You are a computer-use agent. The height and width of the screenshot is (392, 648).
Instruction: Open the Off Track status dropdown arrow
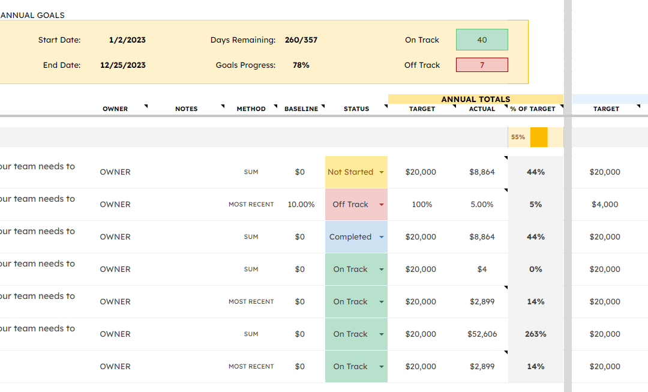click(382, 205)
